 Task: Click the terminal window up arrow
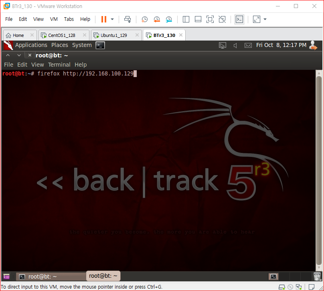(x=8, y=55)
